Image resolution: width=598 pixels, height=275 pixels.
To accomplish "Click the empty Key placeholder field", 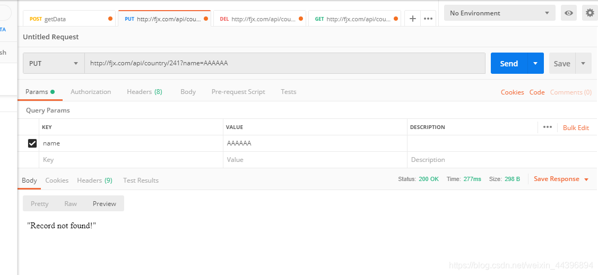I will tap(131, 160).
